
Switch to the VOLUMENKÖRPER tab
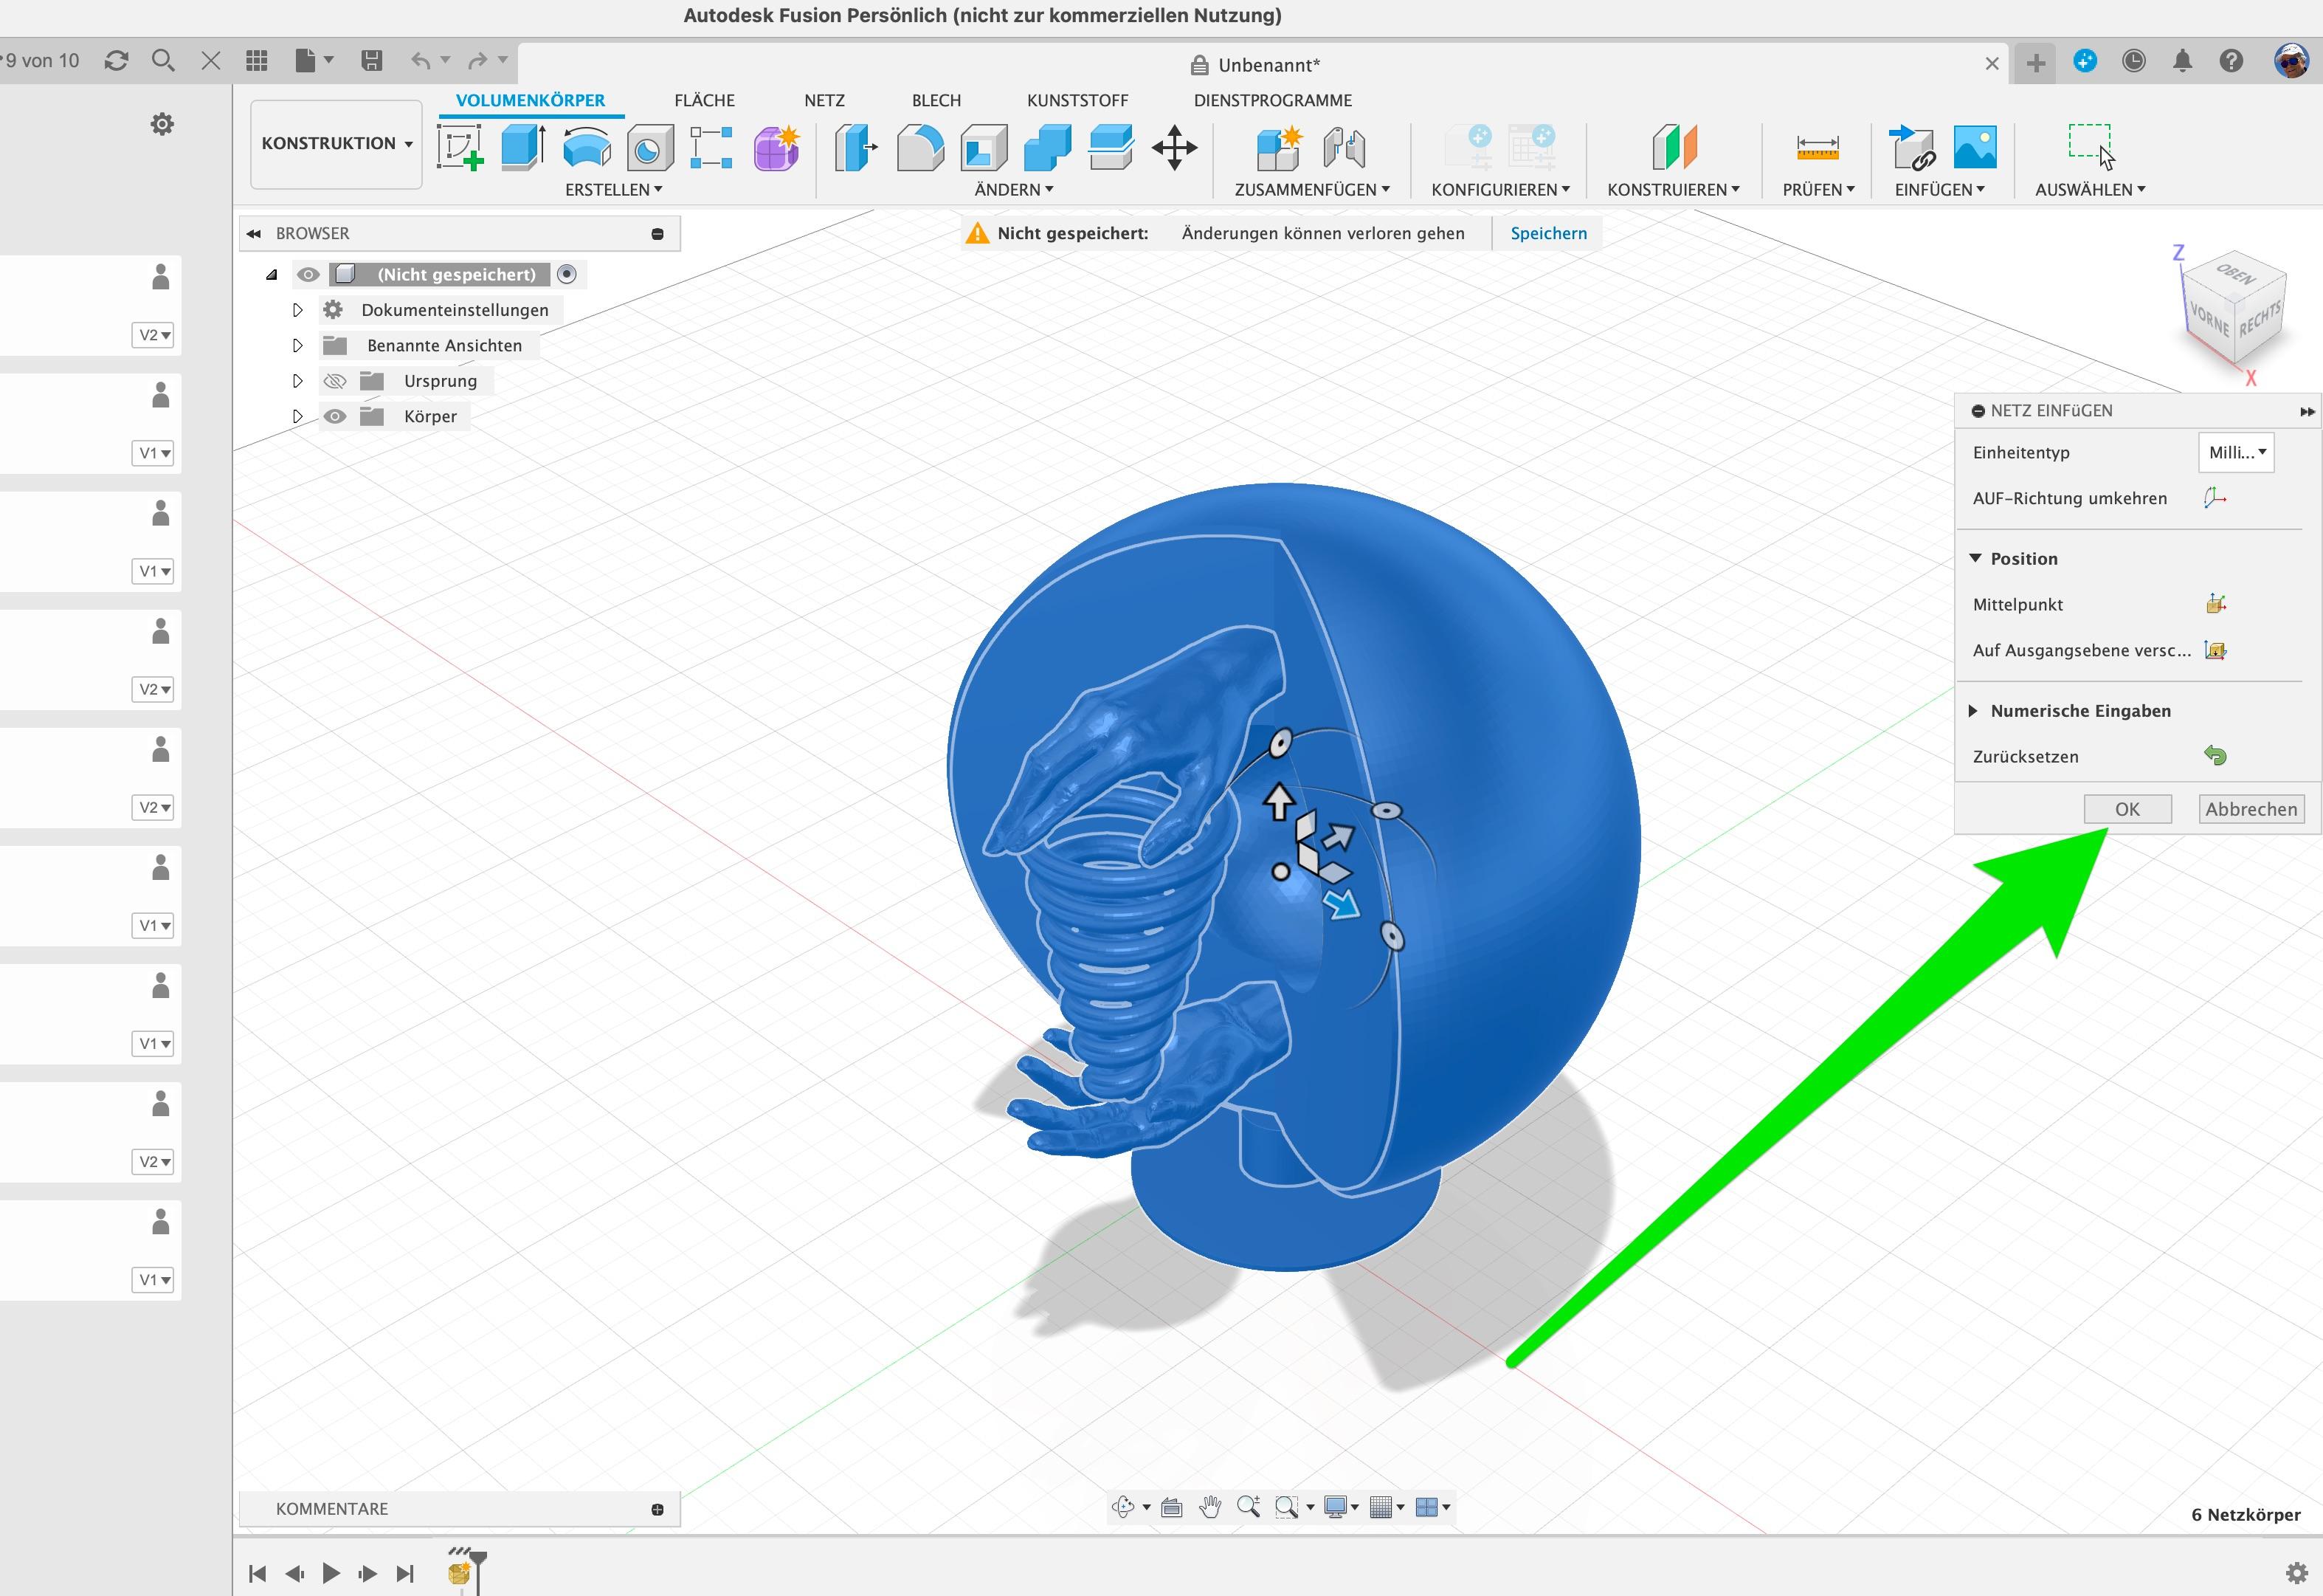[530, 100]
